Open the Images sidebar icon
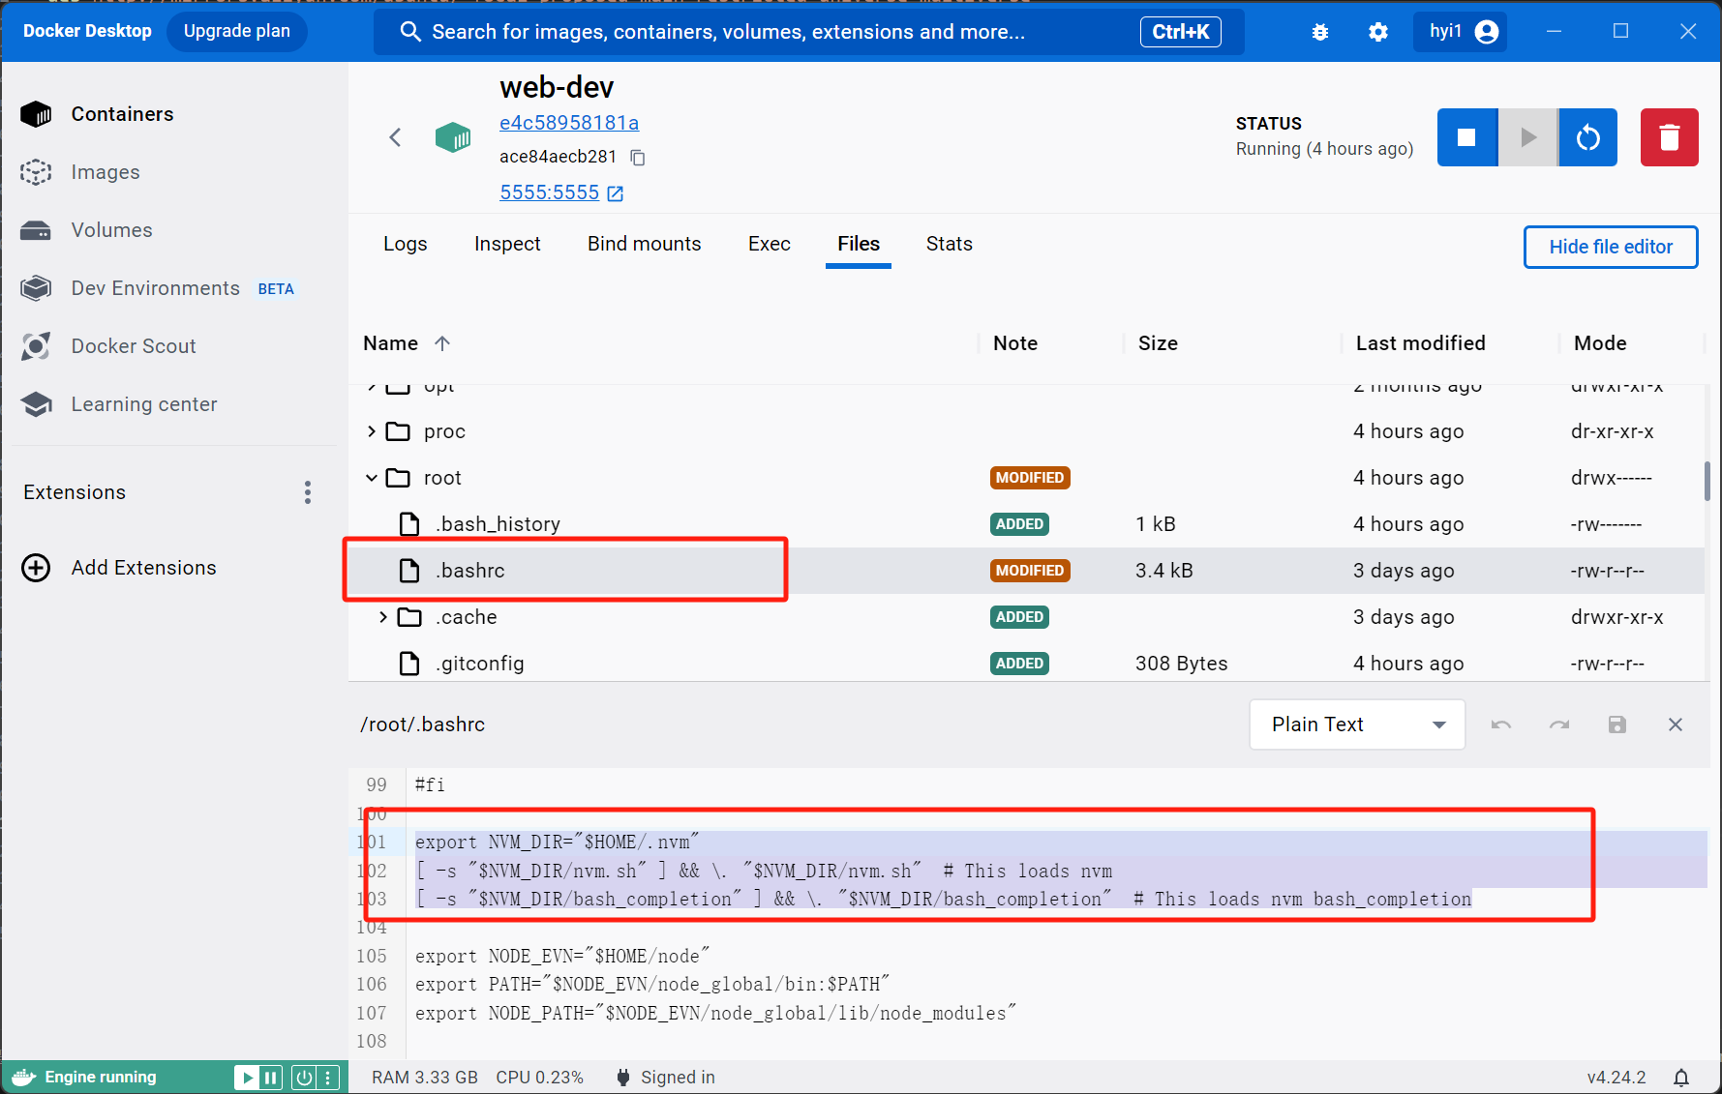The height and width of the screenshot is (1094, 1722). [36, 172]
